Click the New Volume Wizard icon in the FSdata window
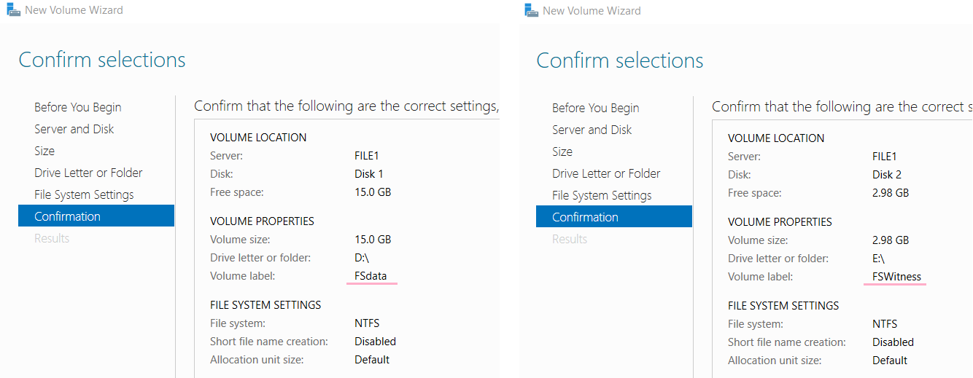The height and width of the screenshot is (378, 973). (x=13, y=10)
